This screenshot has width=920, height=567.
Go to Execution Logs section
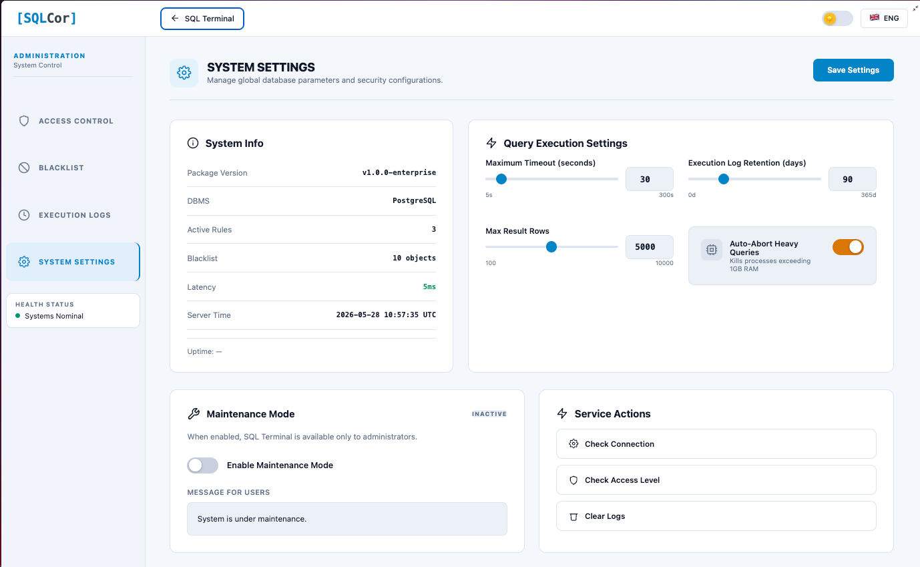[73, 215]
